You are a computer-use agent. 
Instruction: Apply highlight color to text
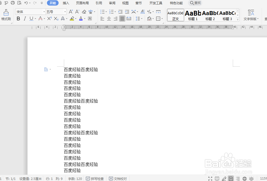tap(72, 18)
